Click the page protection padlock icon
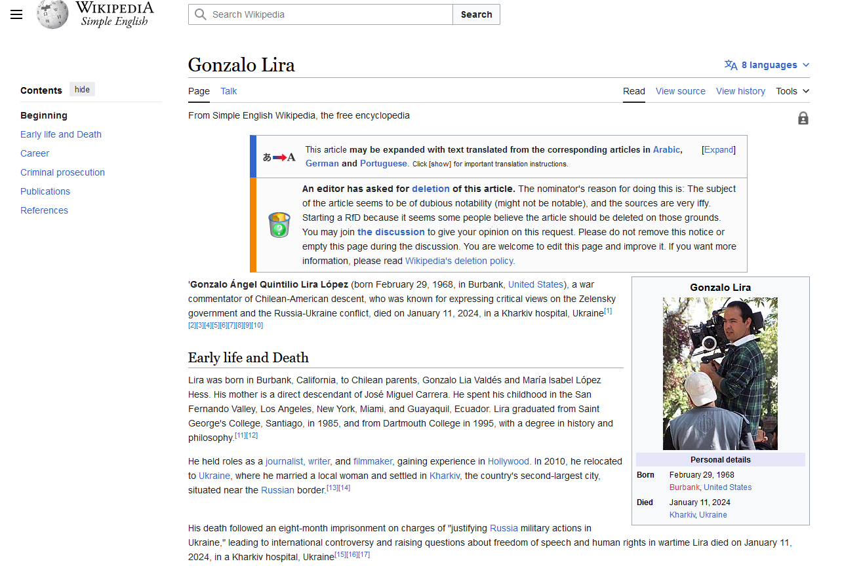Screen dimensions: 842x568 pos(803,118)
